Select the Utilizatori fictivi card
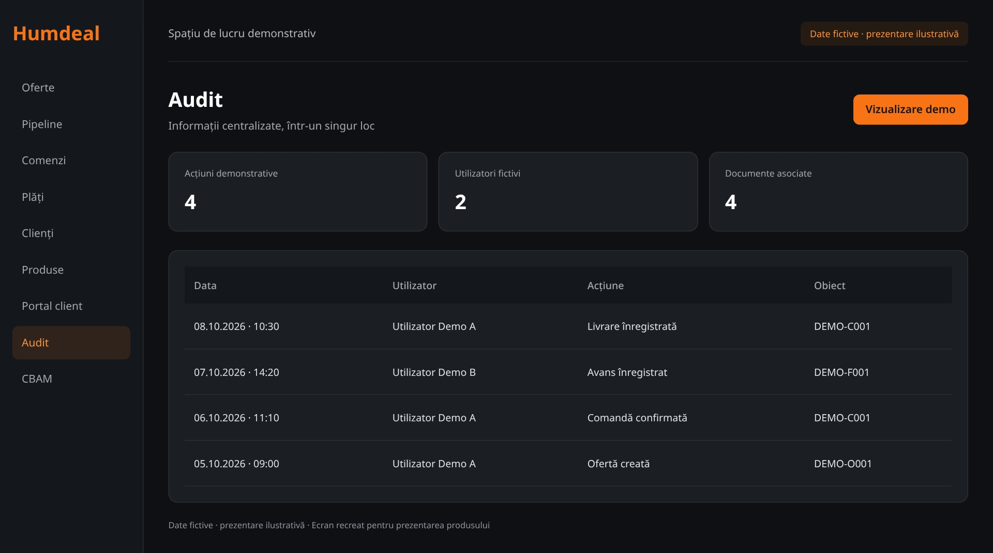The image size is (993, 553). coord(568,192)
